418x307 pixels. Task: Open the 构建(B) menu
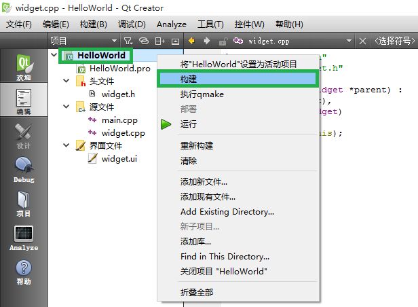coord(94,24)
